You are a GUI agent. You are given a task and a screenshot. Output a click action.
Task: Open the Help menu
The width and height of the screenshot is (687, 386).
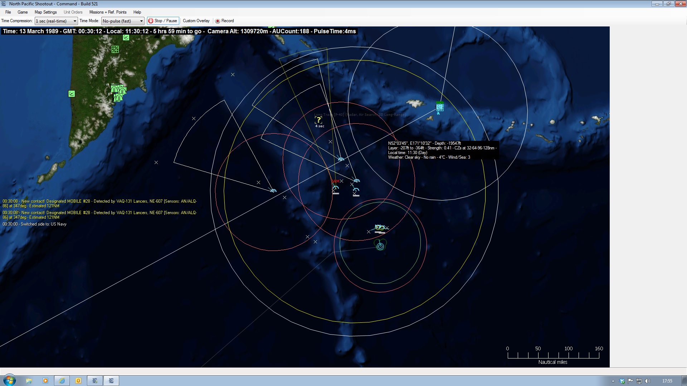click(137, 12)
